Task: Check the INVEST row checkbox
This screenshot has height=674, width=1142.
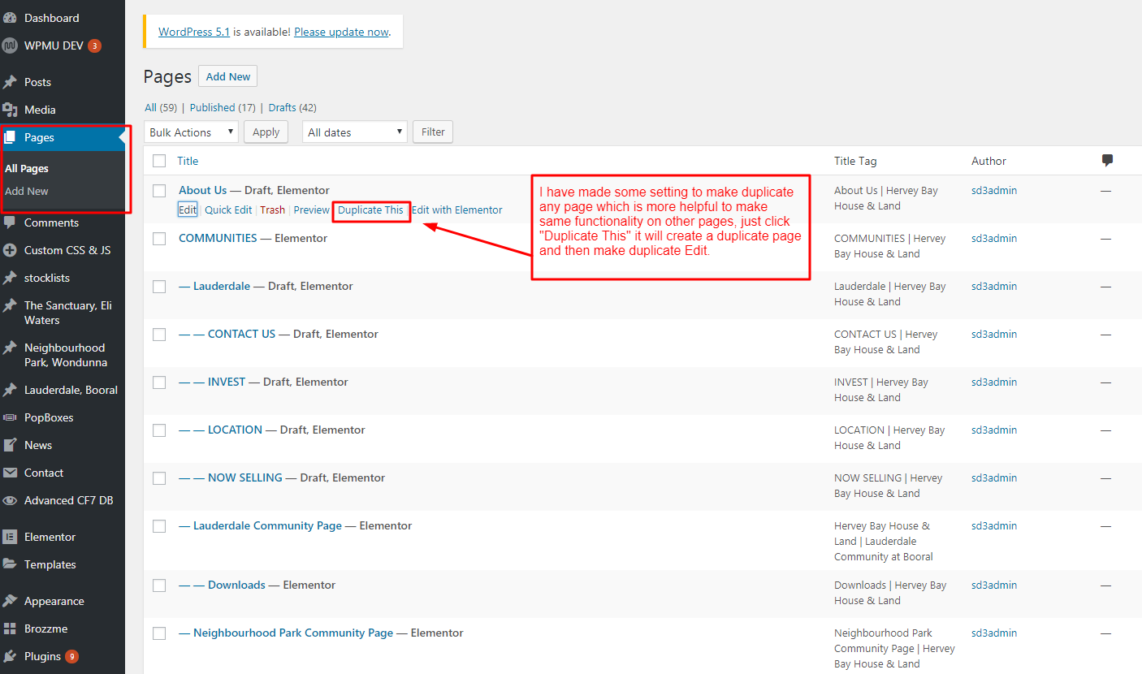Action: point(159,382)
